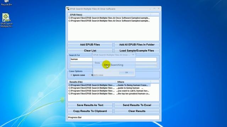The image size is (227, 127).
Task: Minimize the EPUB Search main window
Action: [150, 9]
